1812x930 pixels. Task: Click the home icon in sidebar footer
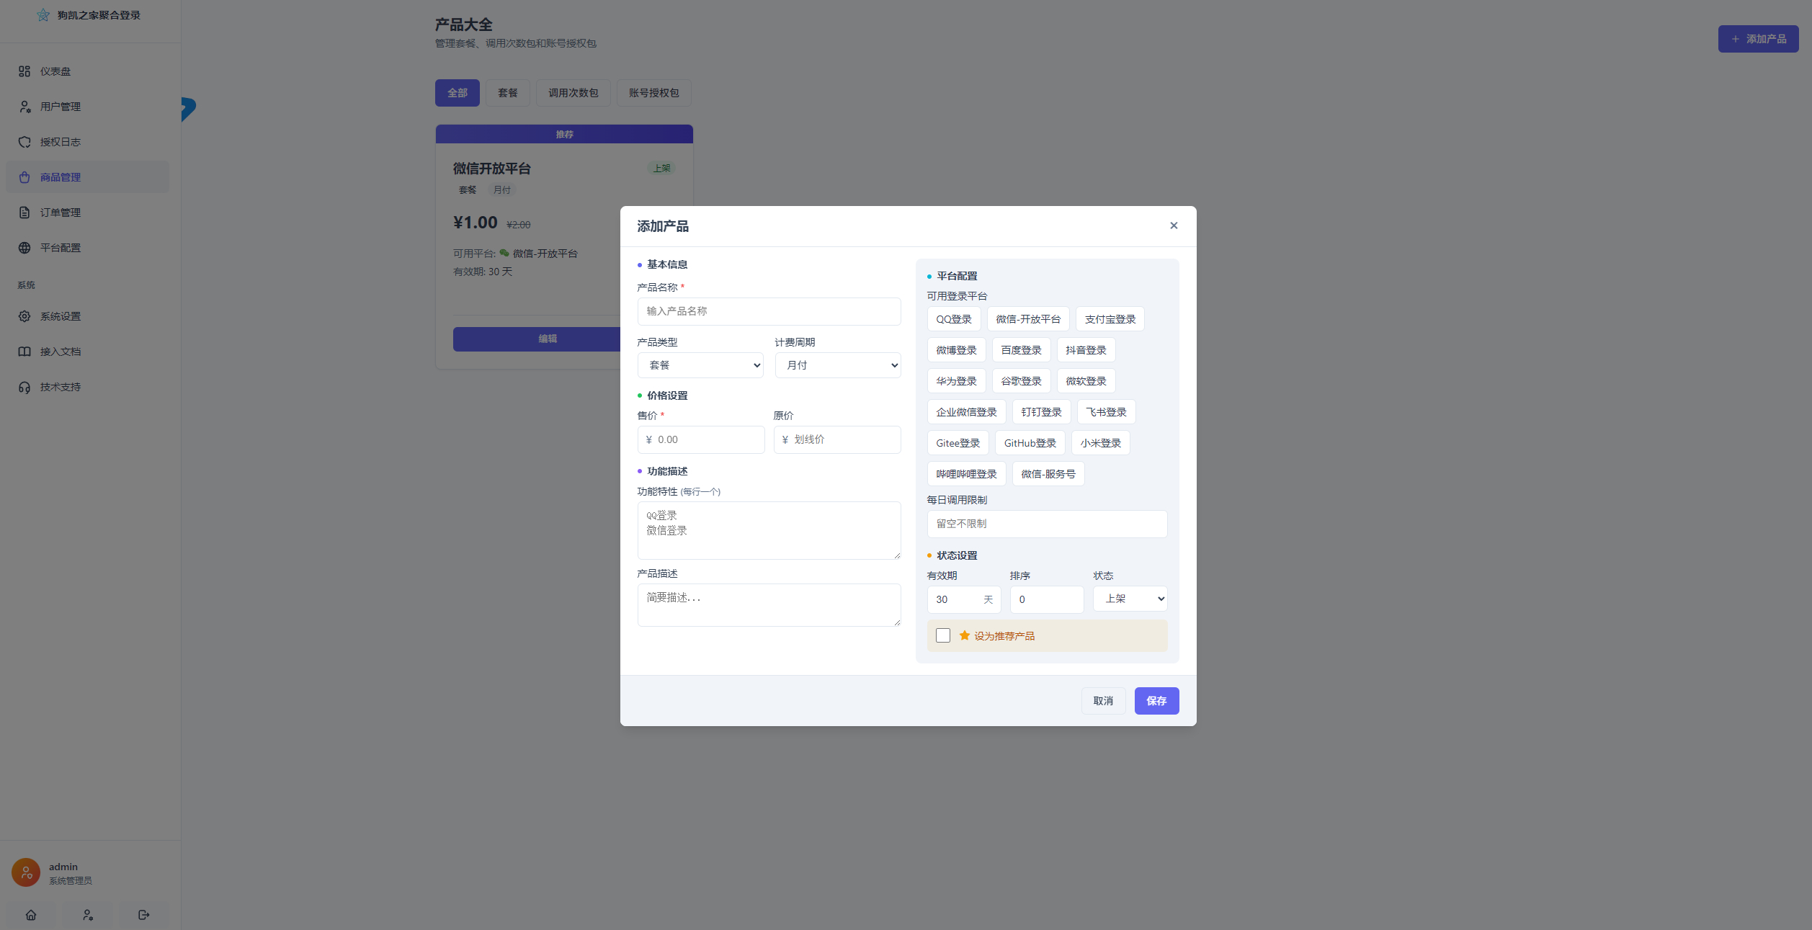pos(31,915)
